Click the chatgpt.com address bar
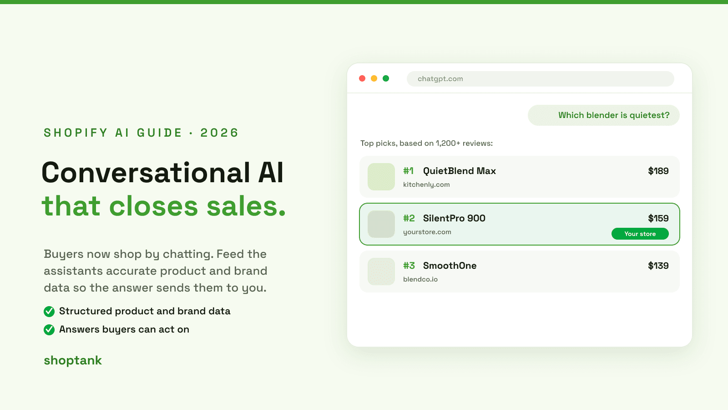This screenshot has height=410, width=728. tap(540, 79)
